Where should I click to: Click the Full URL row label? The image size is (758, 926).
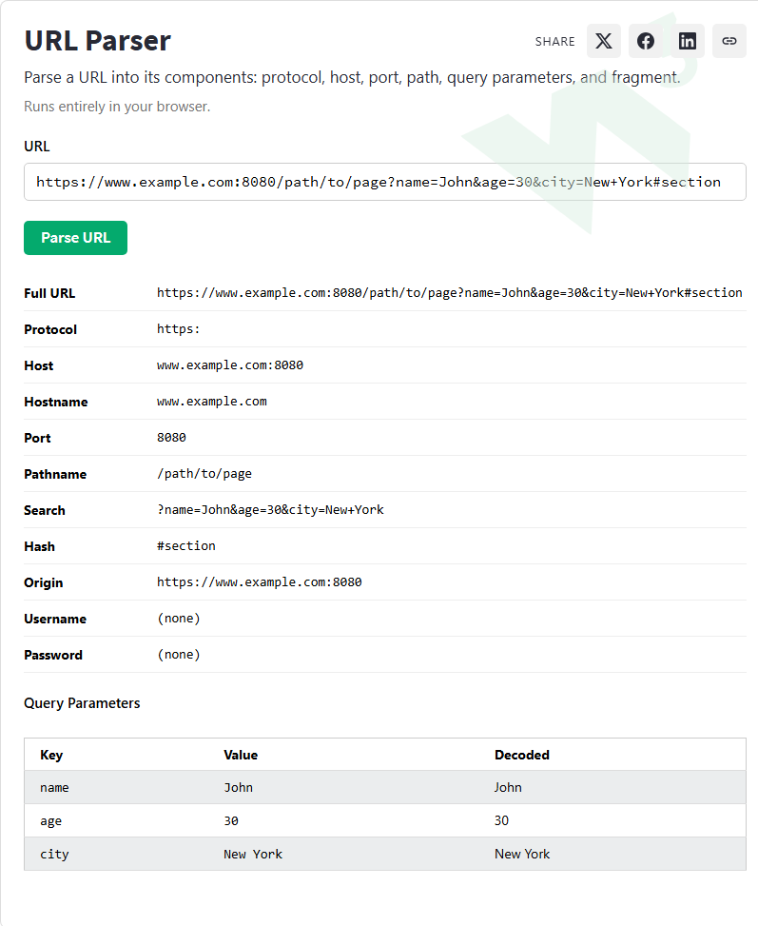[x=49, y=293]
